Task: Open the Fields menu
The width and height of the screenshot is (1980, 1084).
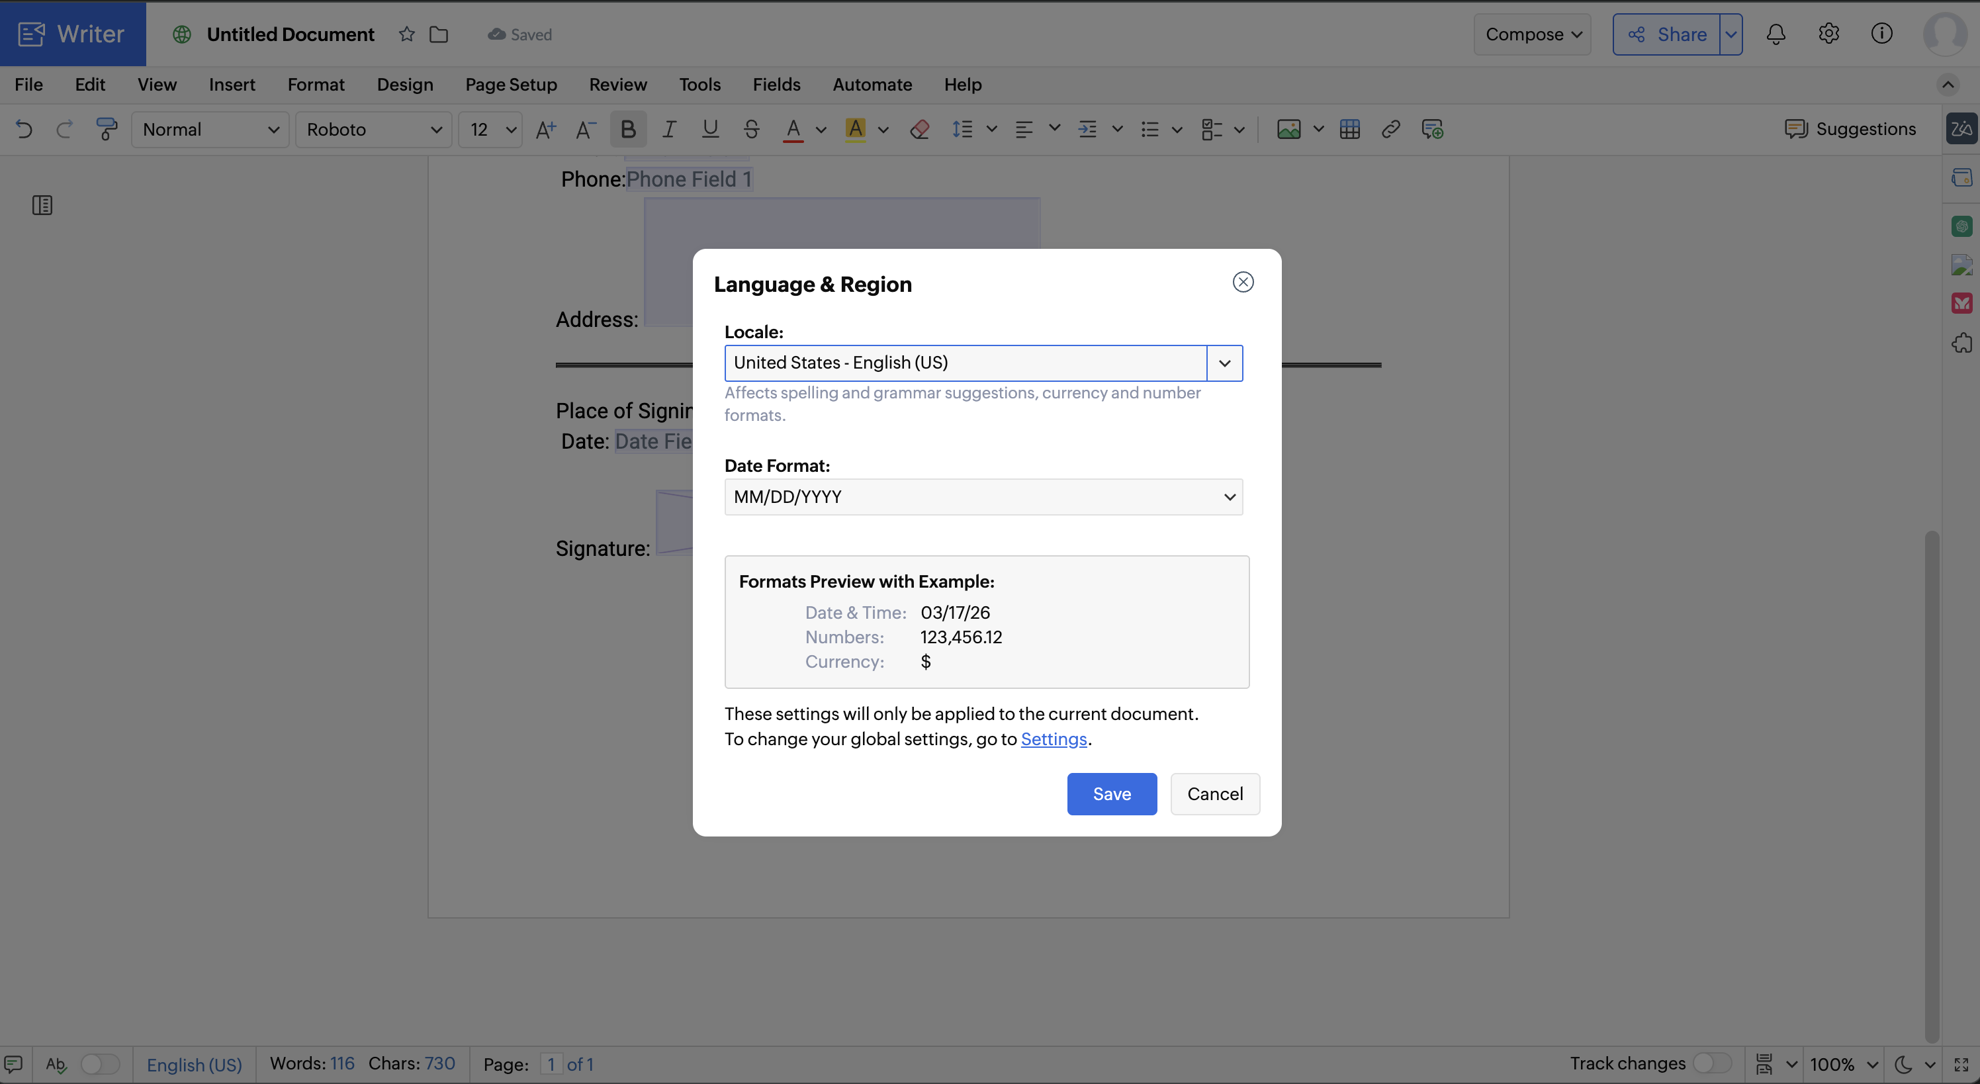Action: [776, 85]
